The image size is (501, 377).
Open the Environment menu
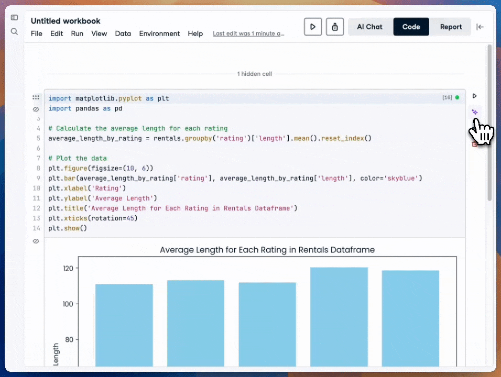point(159,34)
